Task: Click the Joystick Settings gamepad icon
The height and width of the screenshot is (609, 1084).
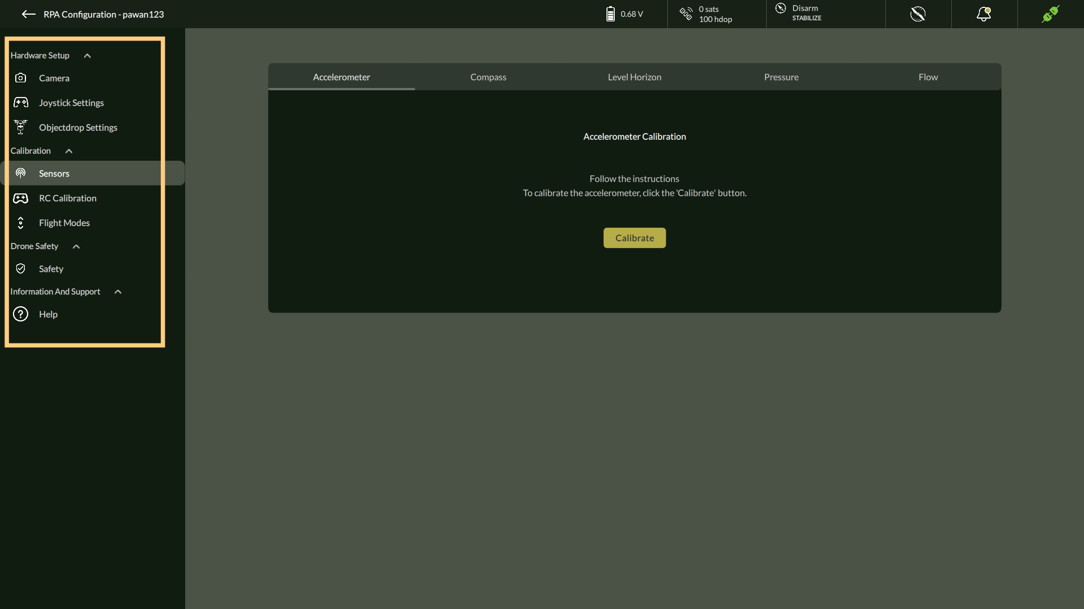Action: (x=21, y=103)
